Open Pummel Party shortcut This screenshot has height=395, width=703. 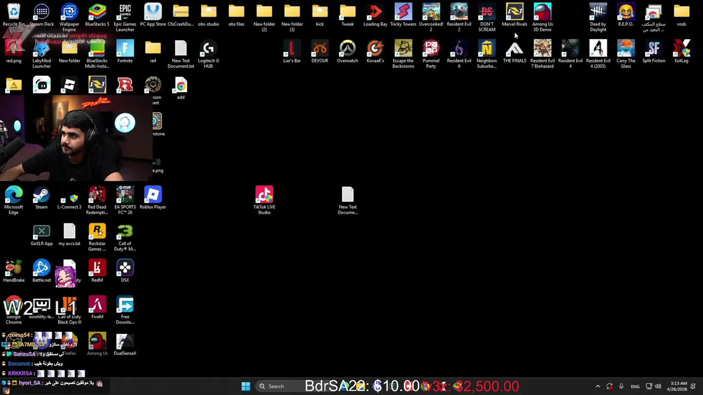click(431, 54)
